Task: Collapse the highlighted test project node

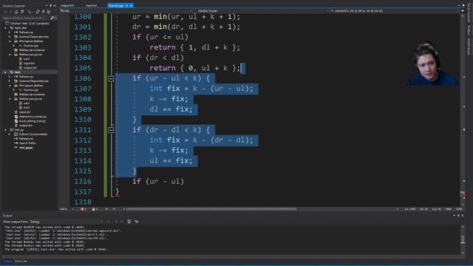Action: pyautogui.click(x=5, y=72)
